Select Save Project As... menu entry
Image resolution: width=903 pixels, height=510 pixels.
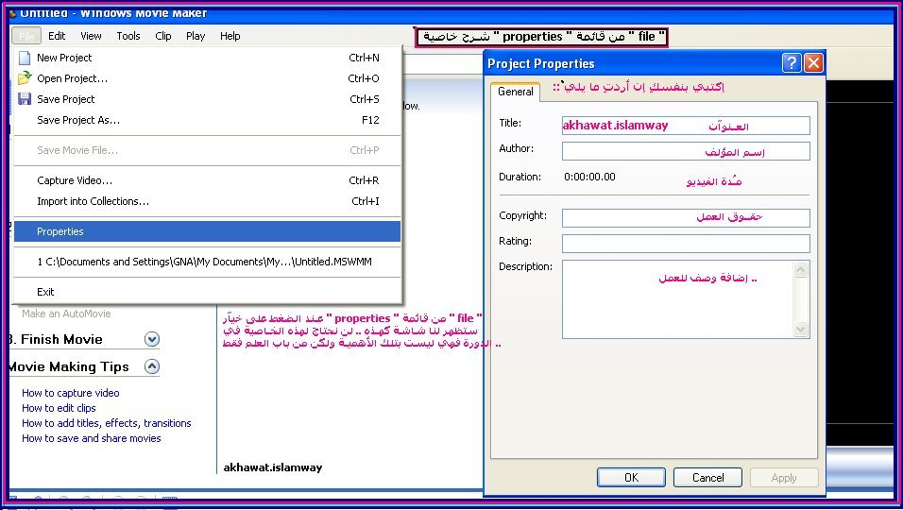click(207, 120)
